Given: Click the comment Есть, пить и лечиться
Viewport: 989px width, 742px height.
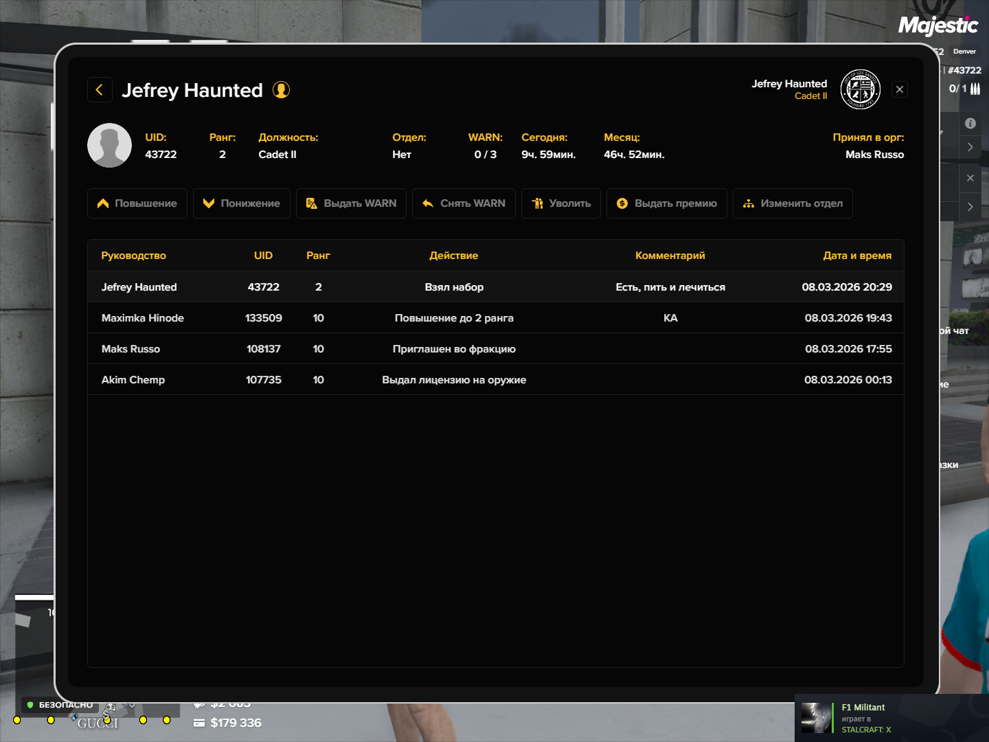Looking at the screenshot, I should (670, 287).
